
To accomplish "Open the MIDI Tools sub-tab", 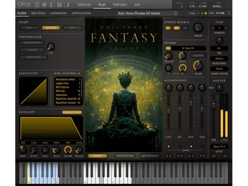I will tap(38, 13).
